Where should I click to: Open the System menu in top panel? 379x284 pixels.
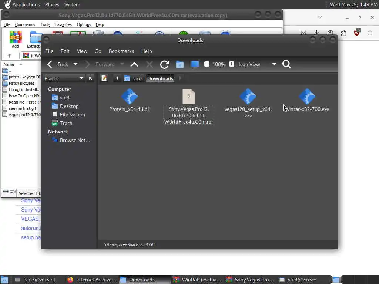(x=72, y=4)
